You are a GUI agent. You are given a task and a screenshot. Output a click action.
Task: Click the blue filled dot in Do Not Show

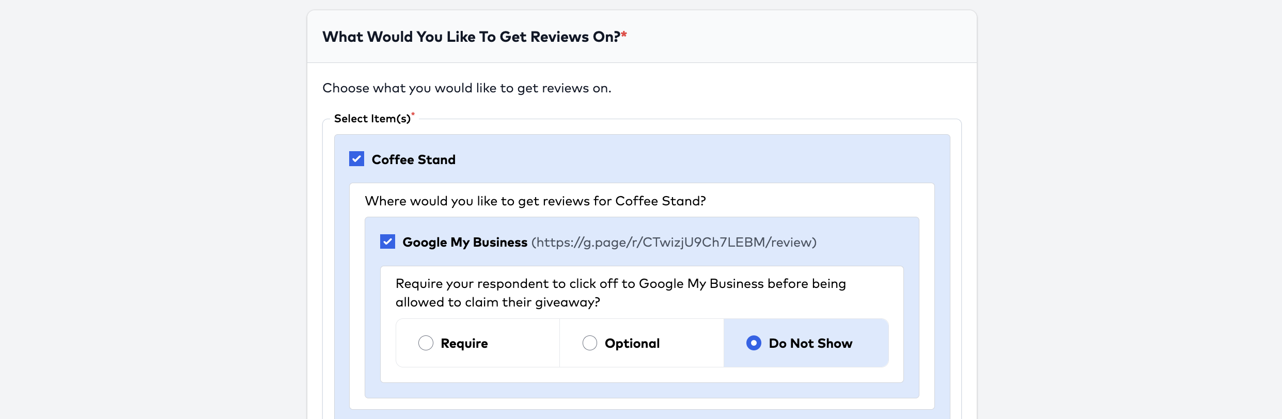(754, 343)
